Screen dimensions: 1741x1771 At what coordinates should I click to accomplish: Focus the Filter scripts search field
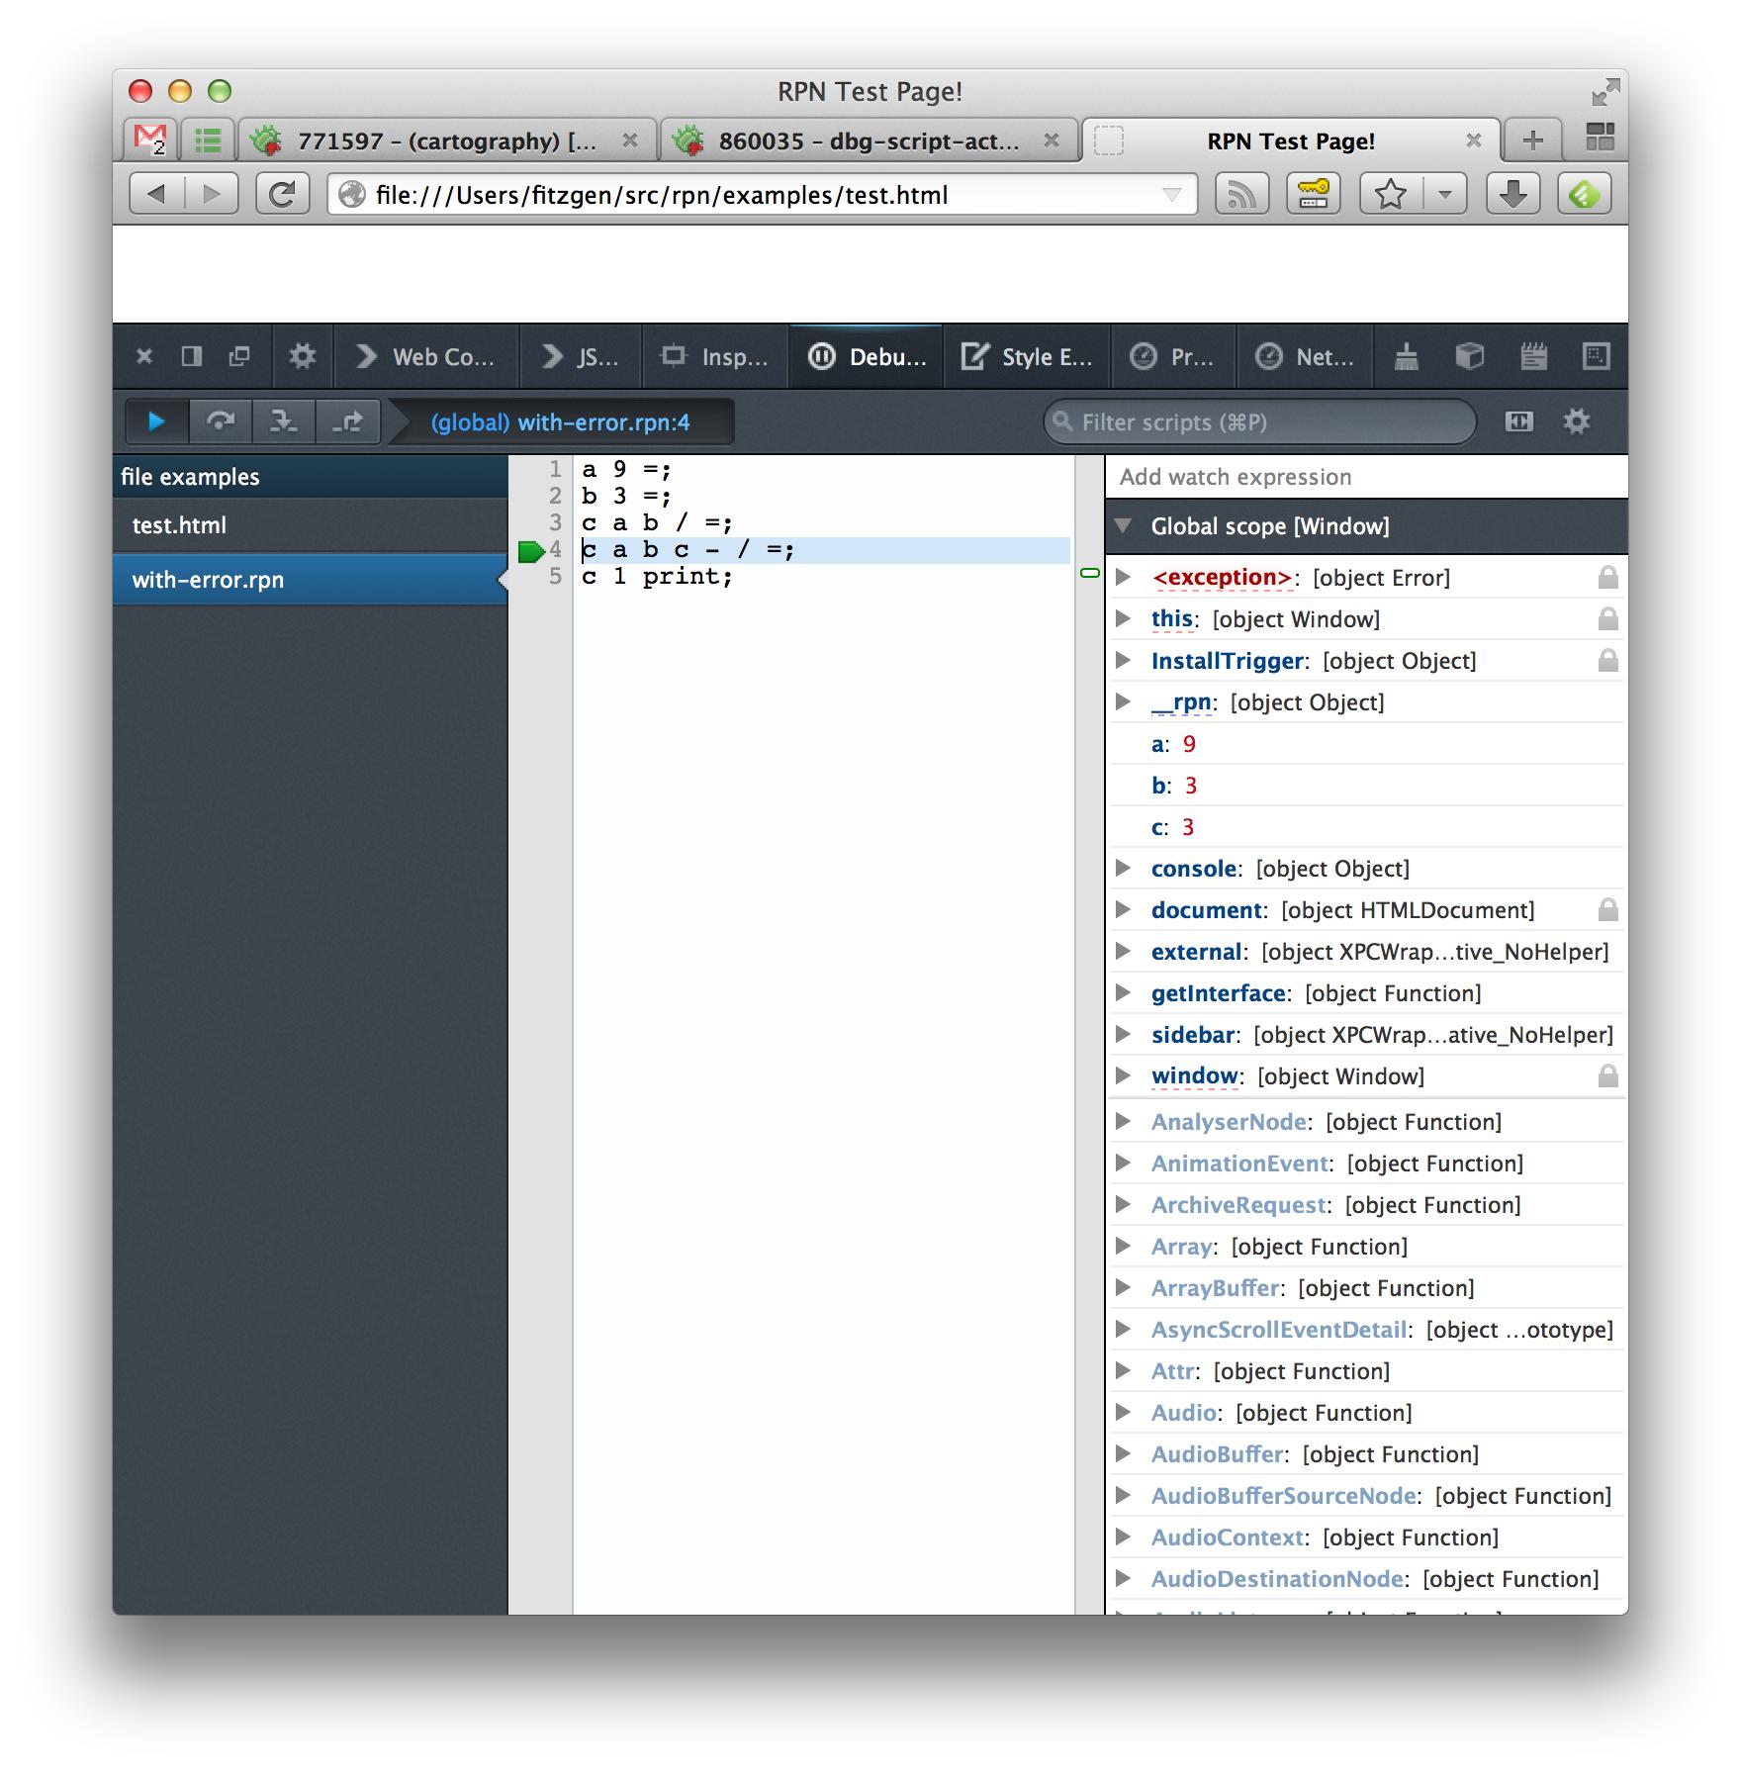click(1259, 422)
